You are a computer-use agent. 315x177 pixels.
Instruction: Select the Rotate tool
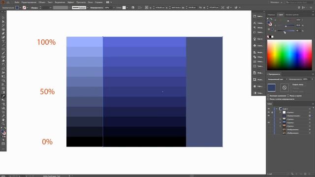pyautogui.click(x=3, y=64)
